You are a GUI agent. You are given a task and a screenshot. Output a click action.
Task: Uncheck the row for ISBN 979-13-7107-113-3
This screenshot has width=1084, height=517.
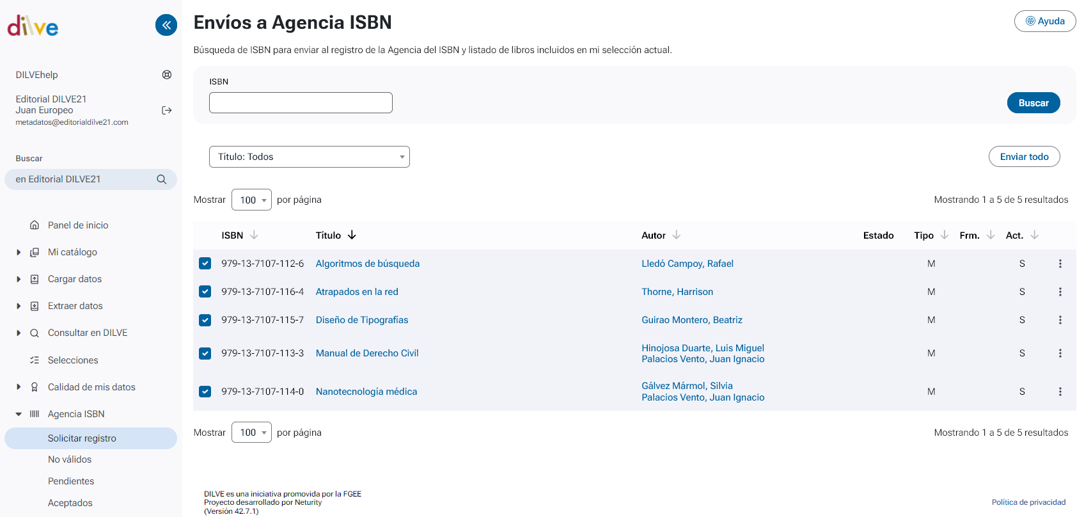[x=205, y=353]
